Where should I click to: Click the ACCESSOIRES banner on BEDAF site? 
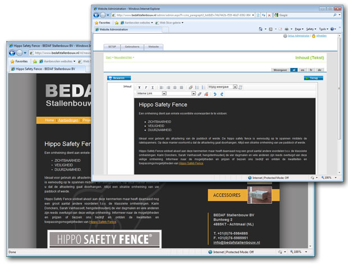(x=244, y=195)
